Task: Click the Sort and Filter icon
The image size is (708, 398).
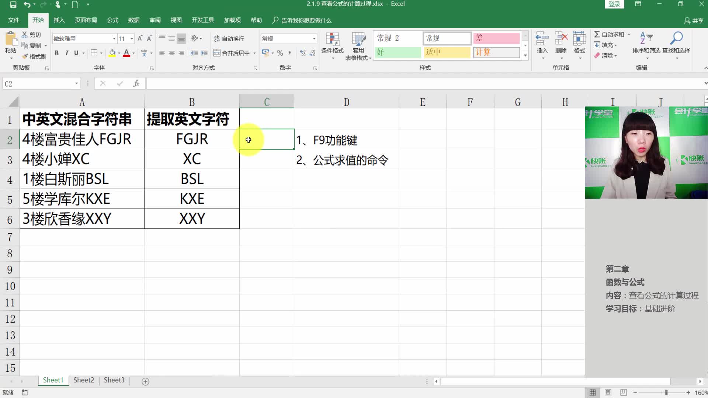Action: pyautogui.click(x=646, y=38)
